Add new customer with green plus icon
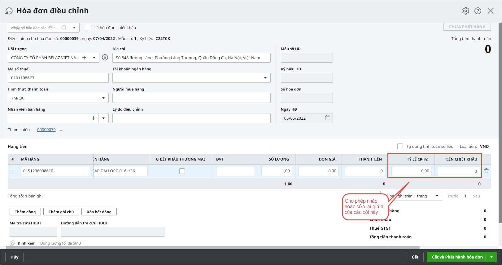502x265 pixels. pos(84,58)
